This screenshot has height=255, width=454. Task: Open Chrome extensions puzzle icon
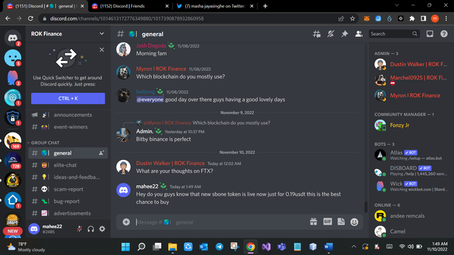click(412, 18)
